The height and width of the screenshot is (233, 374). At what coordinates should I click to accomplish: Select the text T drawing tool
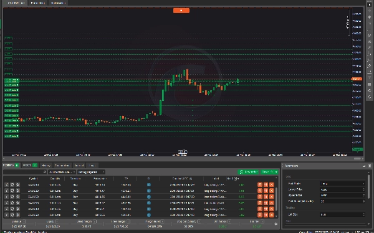coord(370,78)
